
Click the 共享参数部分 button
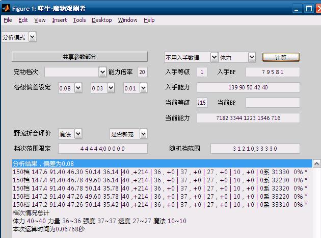point(79,57)
